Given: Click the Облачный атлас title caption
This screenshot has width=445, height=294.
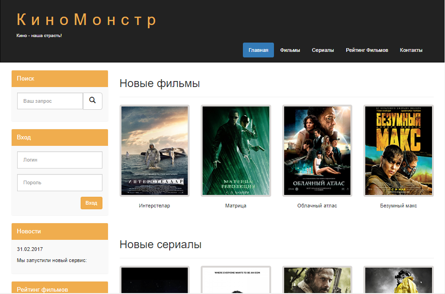Looking at the screenshot, I should coord(317,206).
